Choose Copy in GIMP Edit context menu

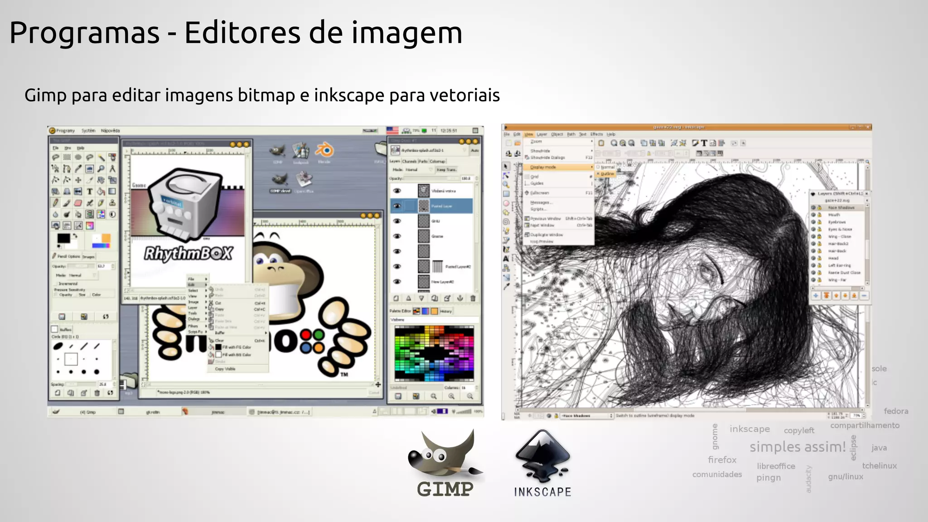coord(238,309)
